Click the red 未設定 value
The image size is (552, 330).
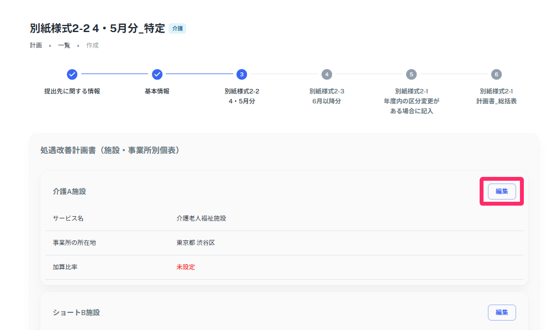point(186,267)
